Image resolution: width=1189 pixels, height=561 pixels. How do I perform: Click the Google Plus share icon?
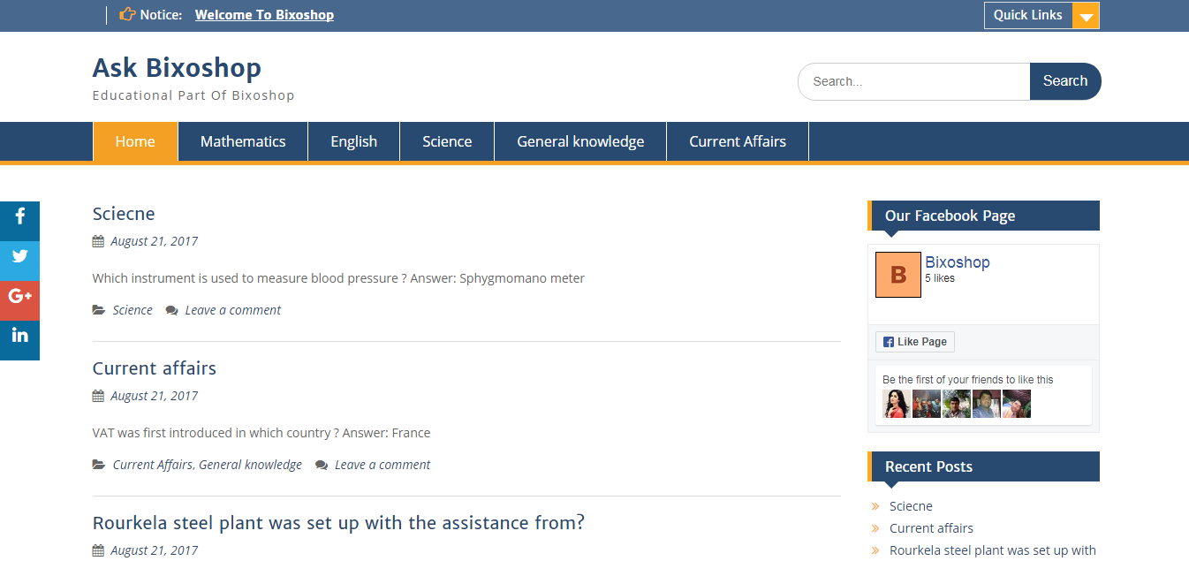coord(19,297)
